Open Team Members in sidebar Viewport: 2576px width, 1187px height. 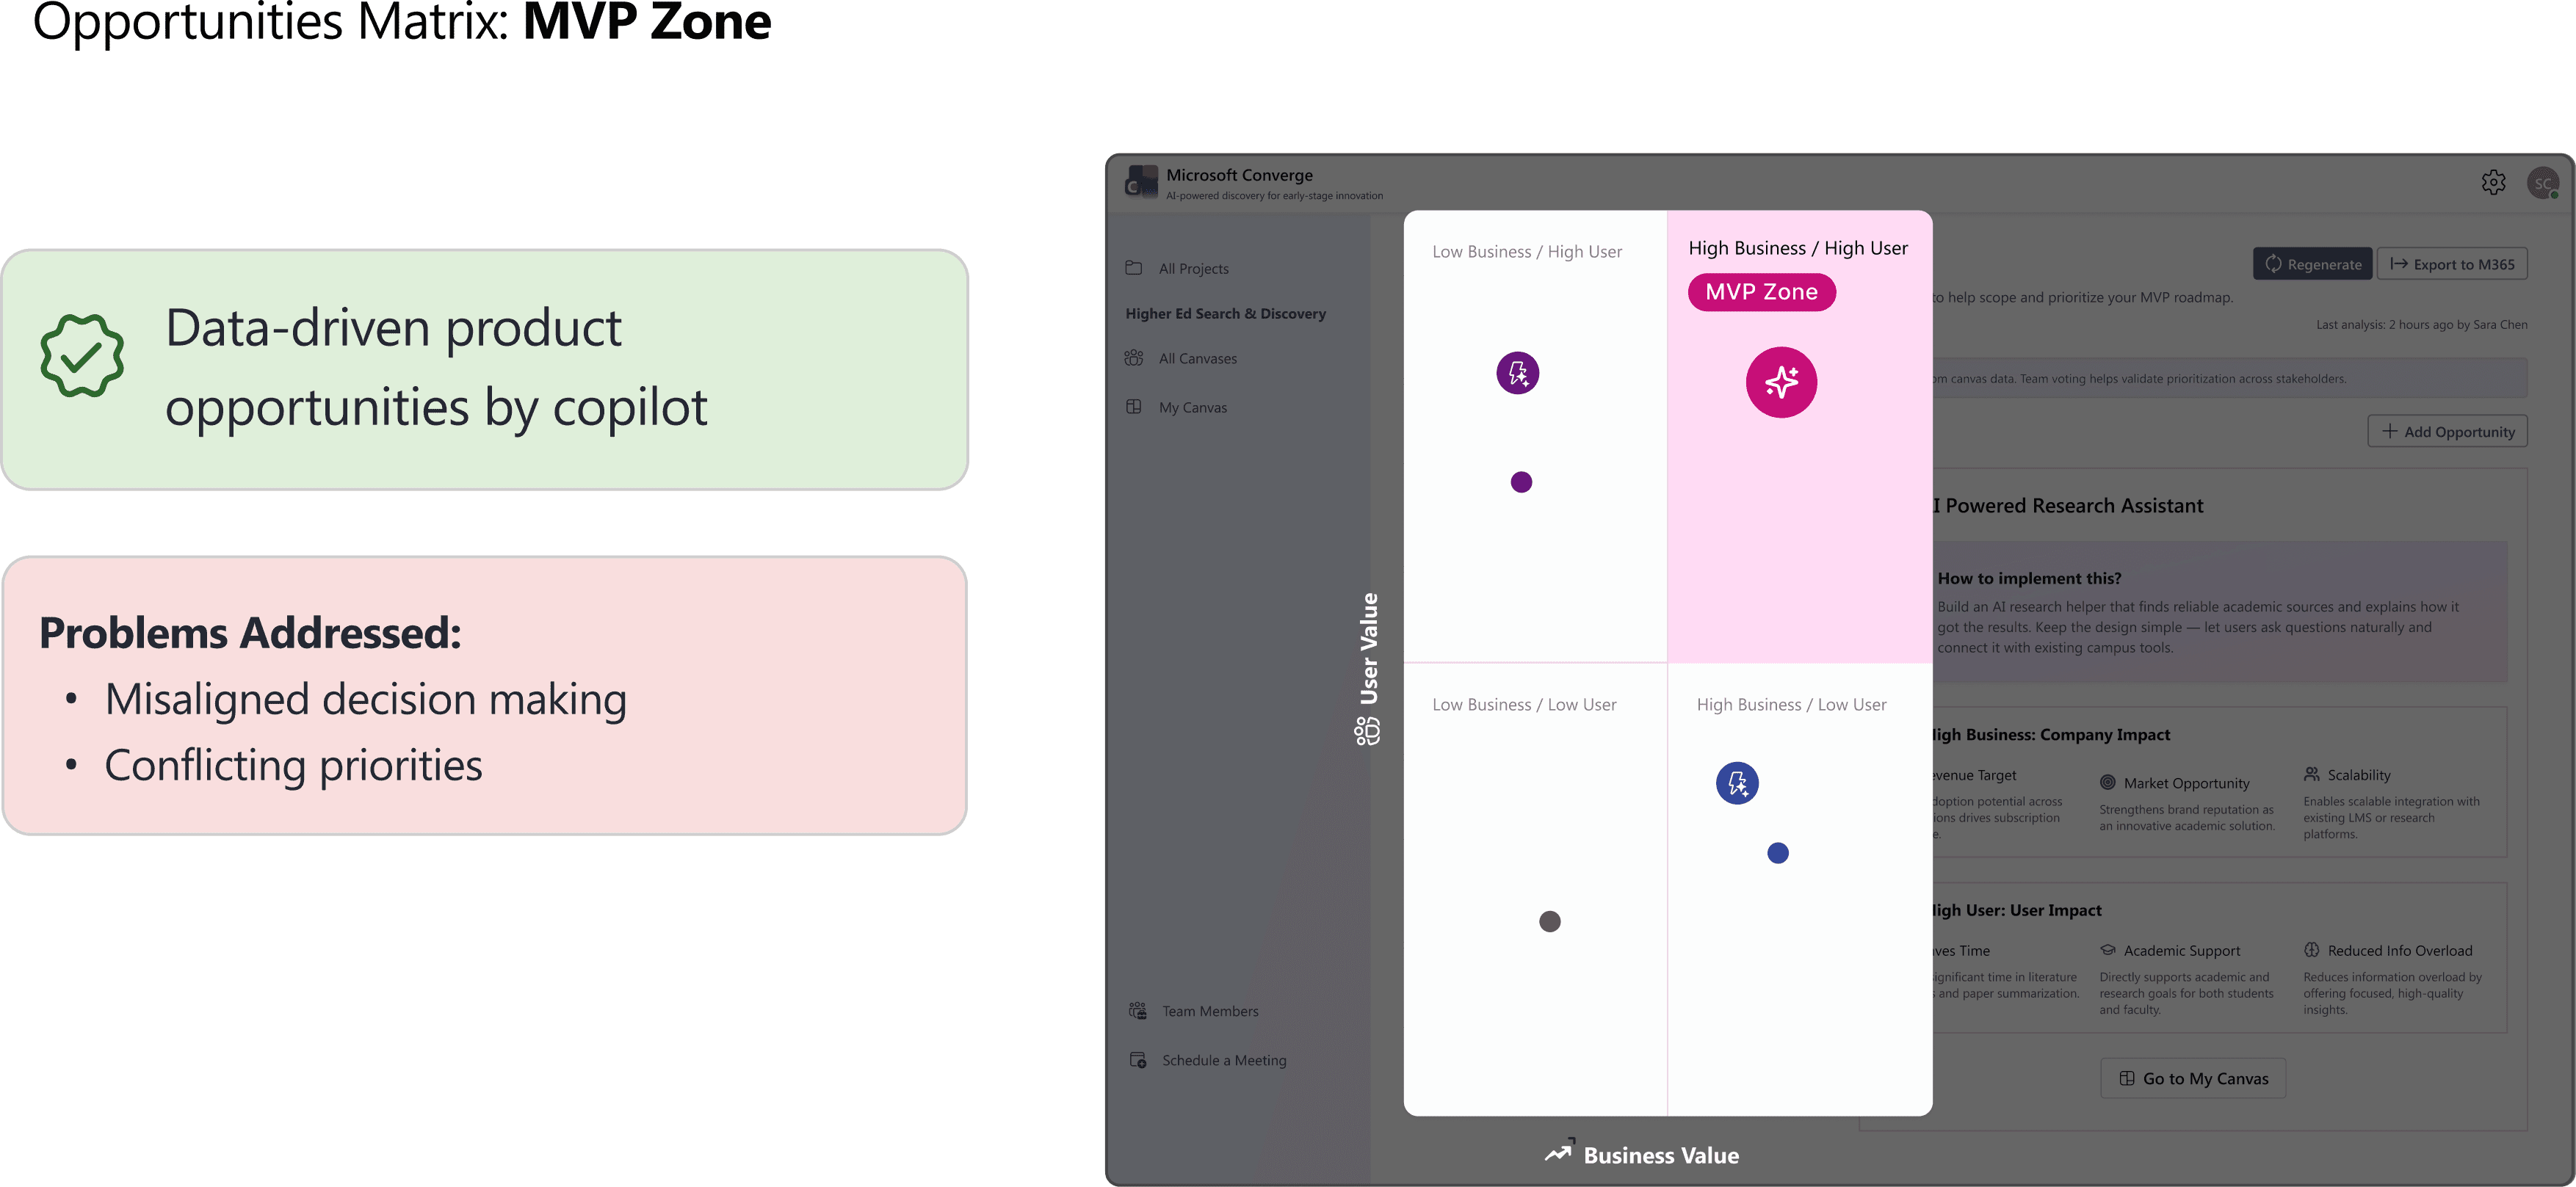coord(1209,1011)
